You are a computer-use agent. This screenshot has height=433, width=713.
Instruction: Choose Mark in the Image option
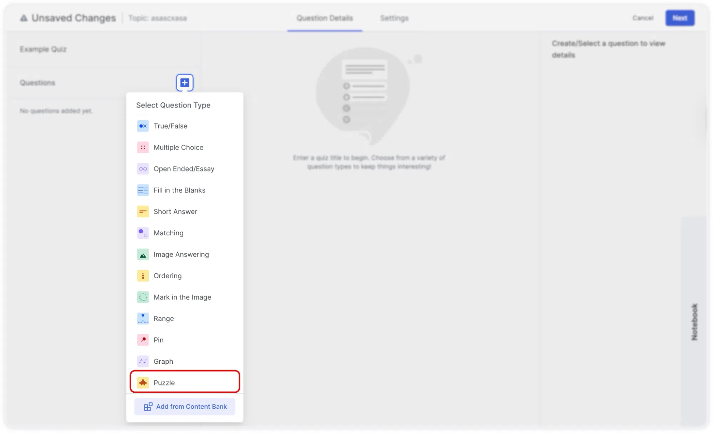(x=185, y=297)
